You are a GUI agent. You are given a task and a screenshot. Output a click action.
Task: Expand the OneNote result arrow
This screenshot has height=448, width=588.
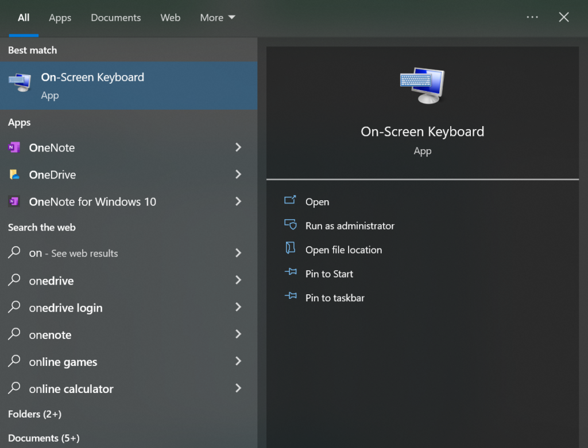pos(238,147)
